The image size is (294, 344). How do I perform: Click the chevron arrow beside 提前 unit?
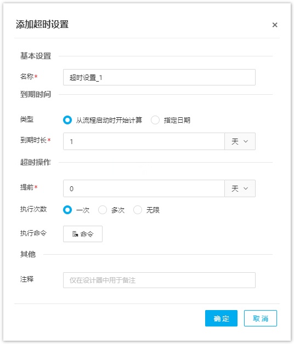[x=246, y=188]
